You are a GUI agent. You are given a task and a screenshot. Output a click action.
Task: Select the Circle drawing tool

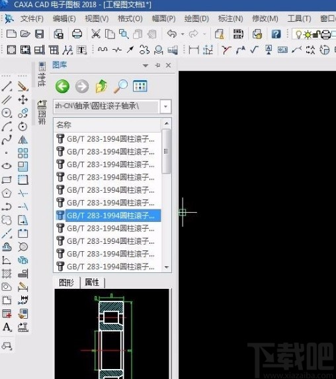7,113
